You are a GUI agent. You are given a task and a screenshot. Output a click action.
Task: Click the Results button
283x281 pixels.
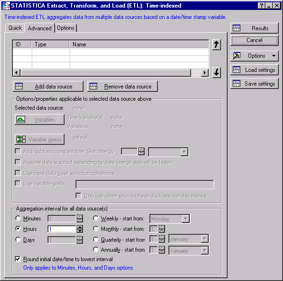pyautogui.click(x=254, y=28)
